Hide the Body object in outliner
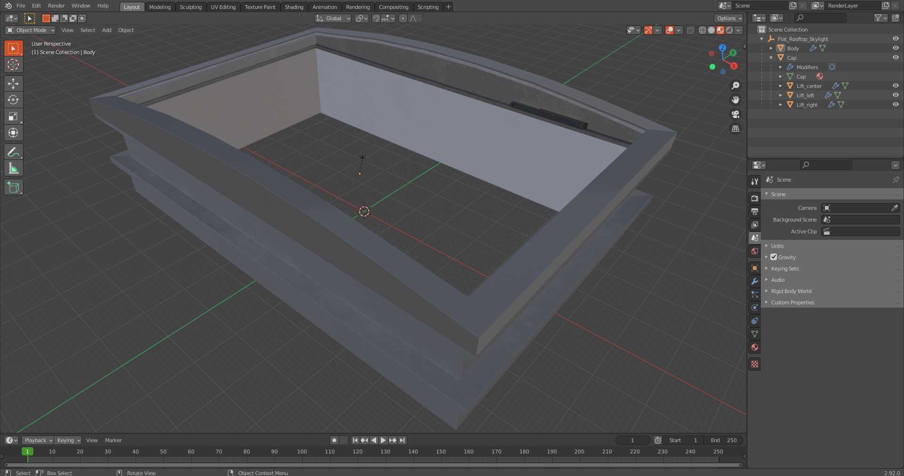Image resolution: width=904 pixels, height=476 pixels. (x=895, y=48)
